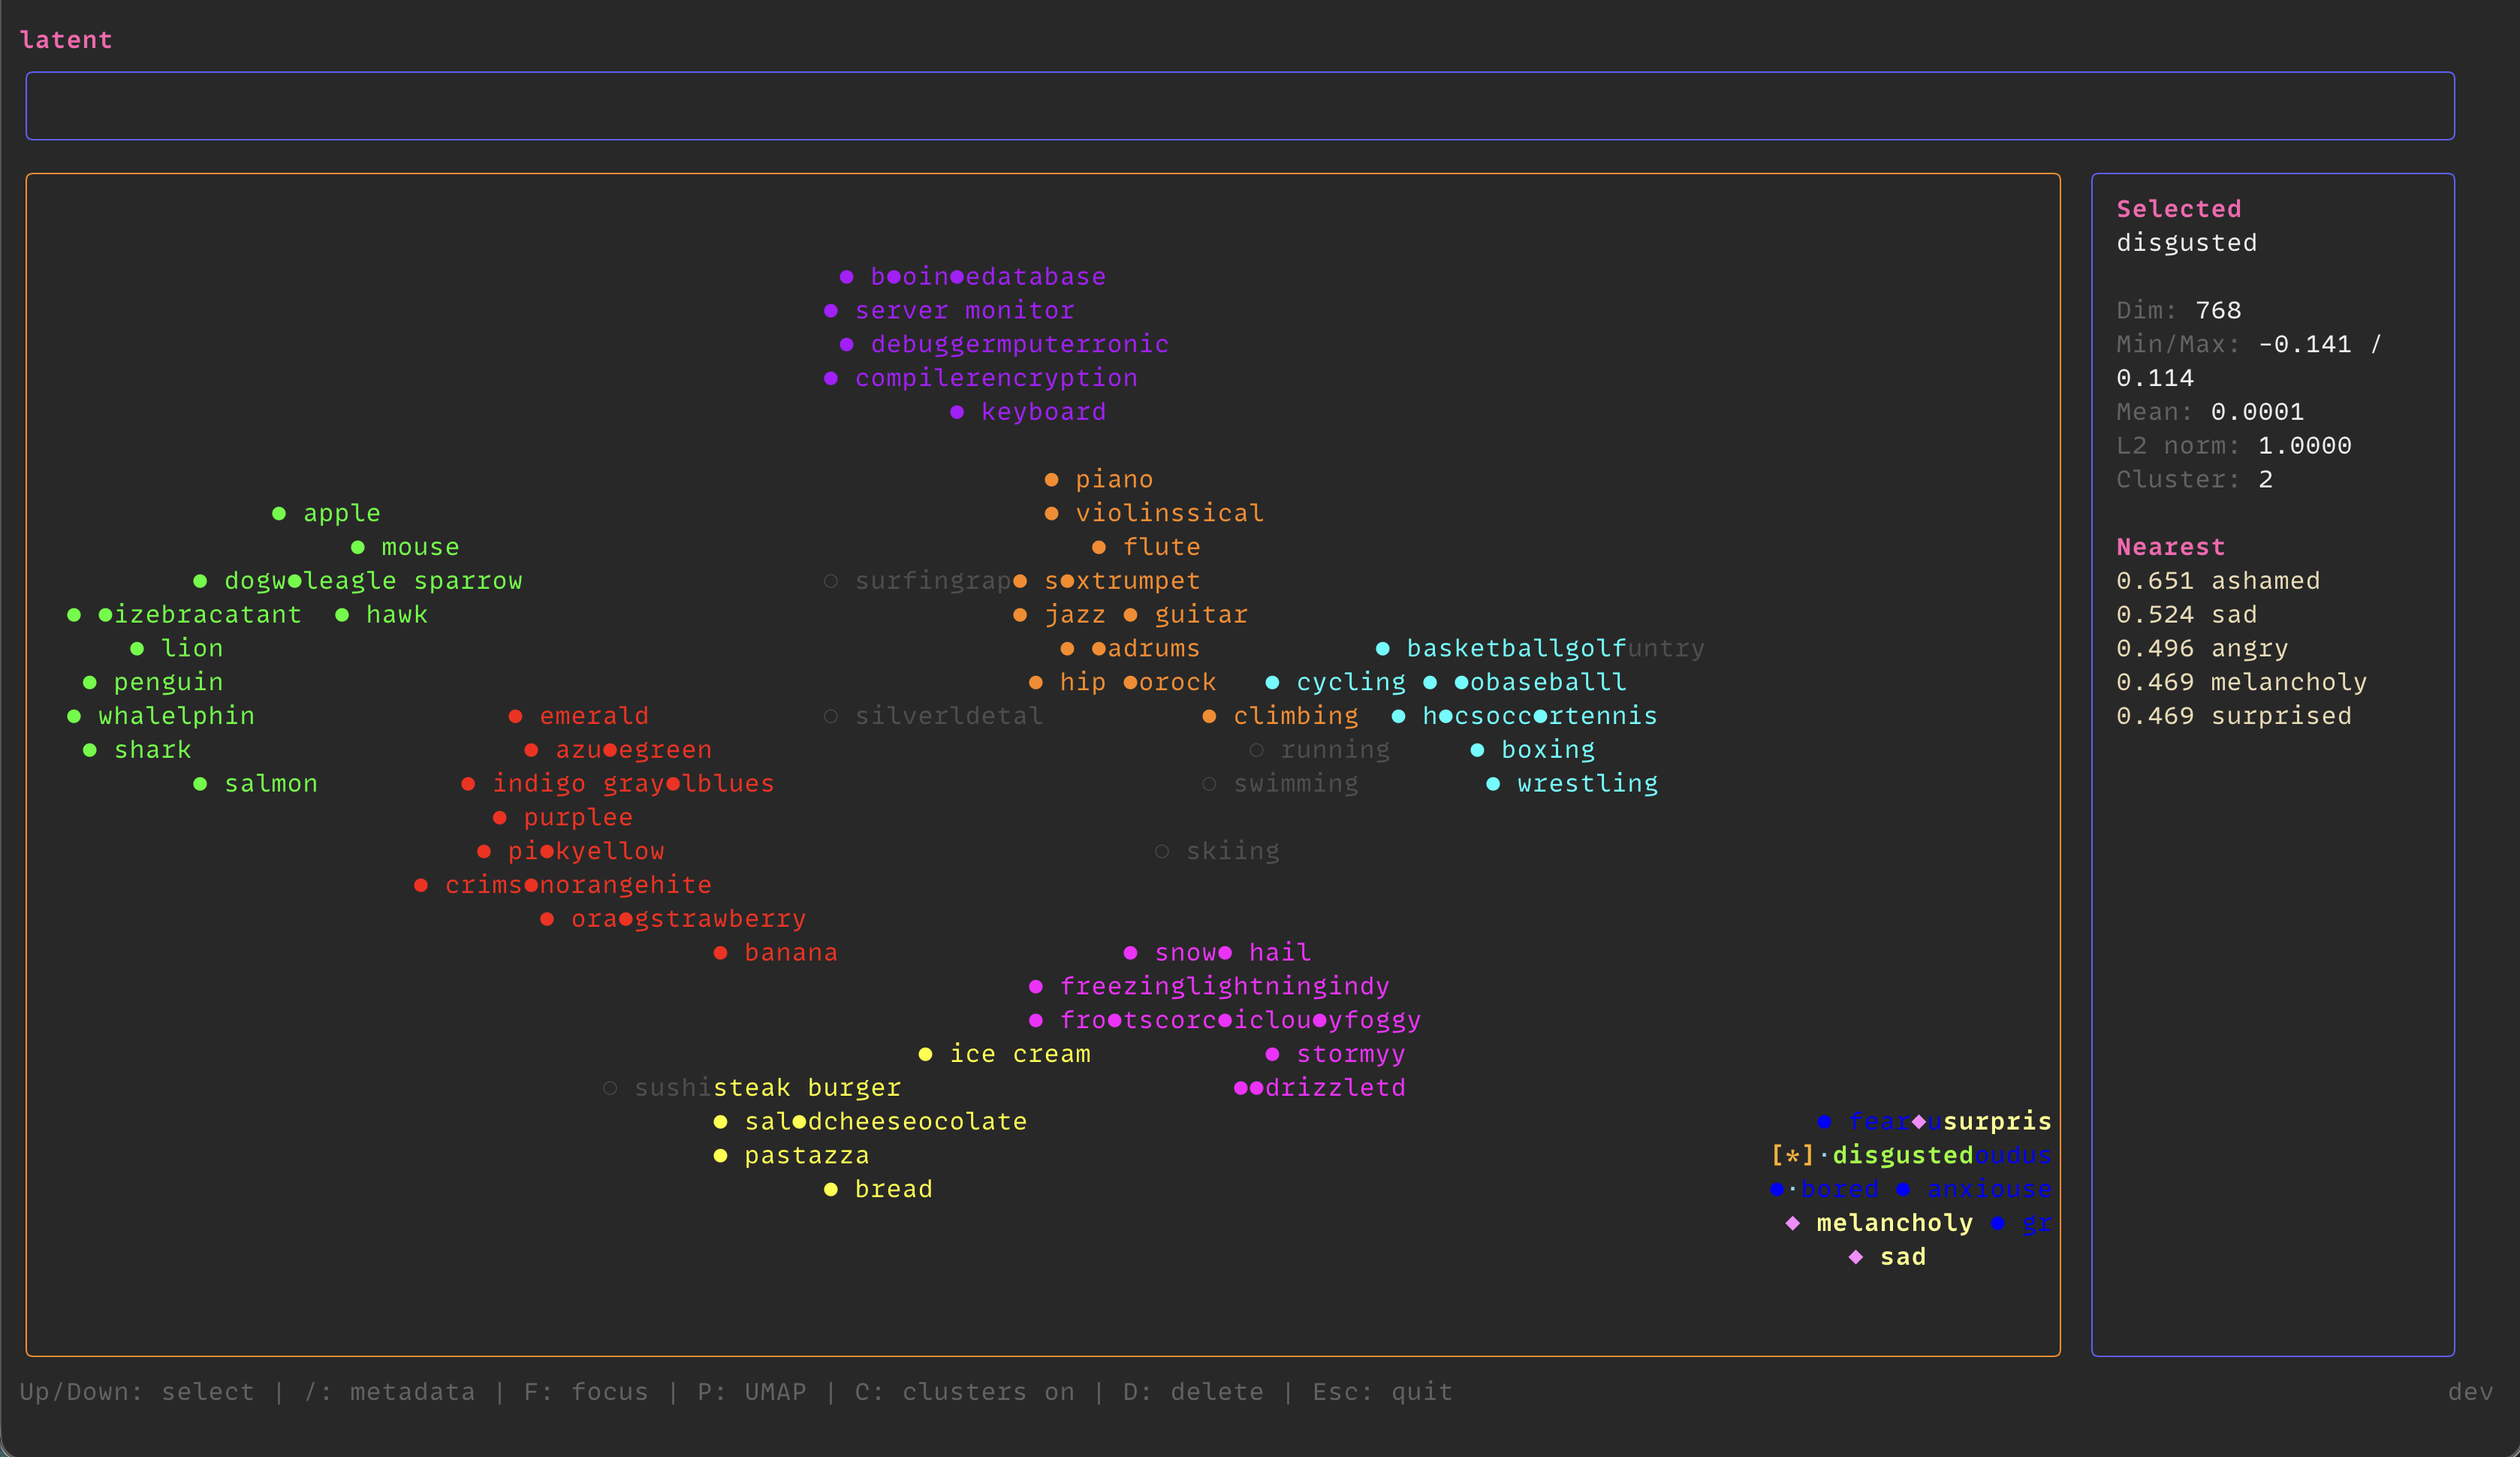Select nearest neighbor 'ashamed' entry

pos(2217,581)
